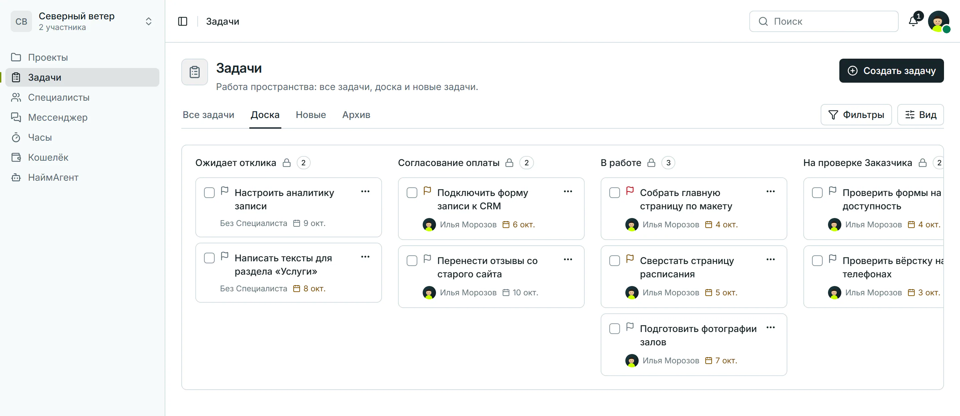This screenshot has height=416, width=960.
Task: Open «Кошелёк» in the sidebar
Action: [82, 157]
